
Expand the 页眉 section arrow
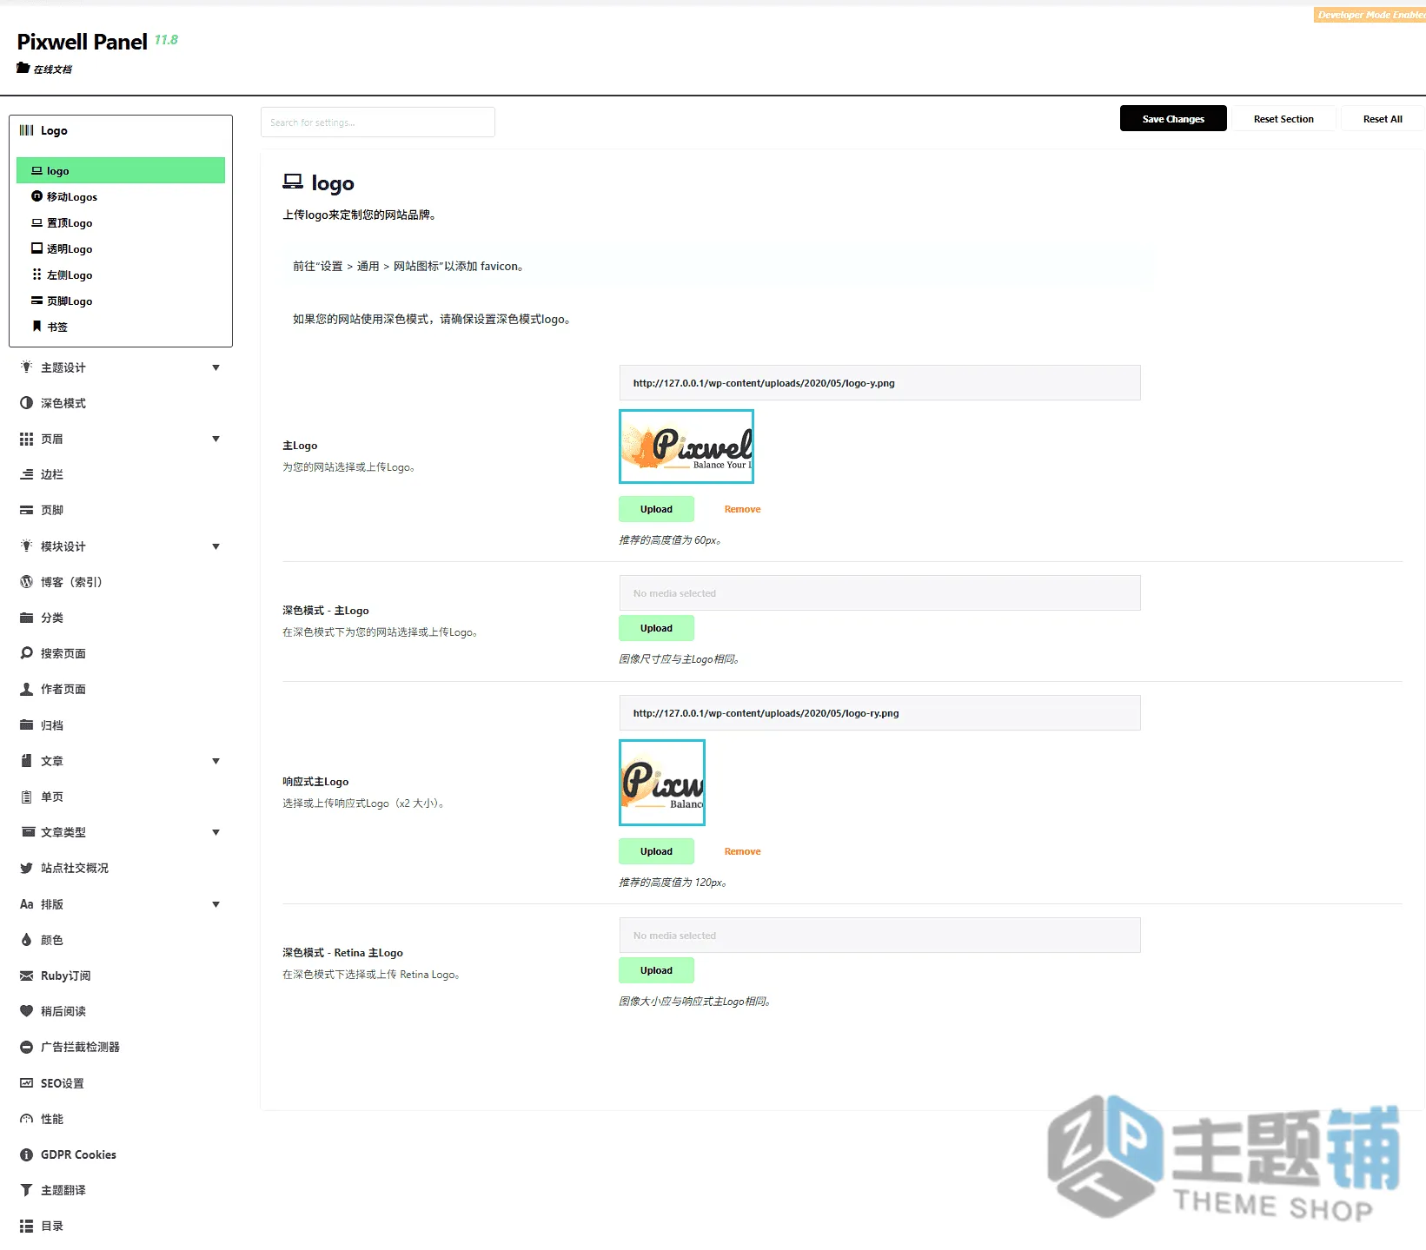click(x=216, y=439)
